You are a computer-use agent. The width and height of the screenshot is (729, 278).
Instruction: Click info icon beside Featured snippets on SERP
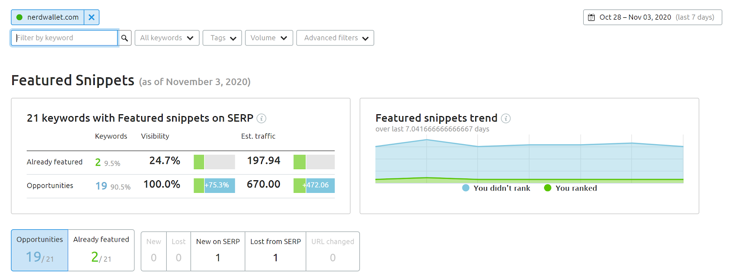click(x=262, y=118)
